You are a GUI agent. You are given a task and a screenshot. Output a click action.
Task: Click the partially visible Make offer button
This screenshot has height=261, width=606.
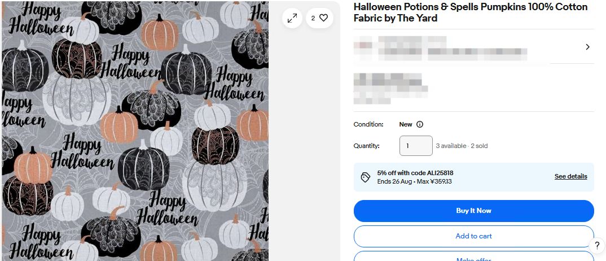(473, 258)
